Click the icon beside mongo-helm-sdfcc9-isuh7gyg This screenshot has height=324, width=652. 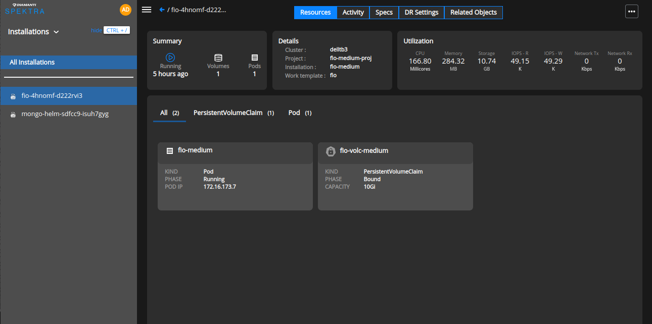13,115
